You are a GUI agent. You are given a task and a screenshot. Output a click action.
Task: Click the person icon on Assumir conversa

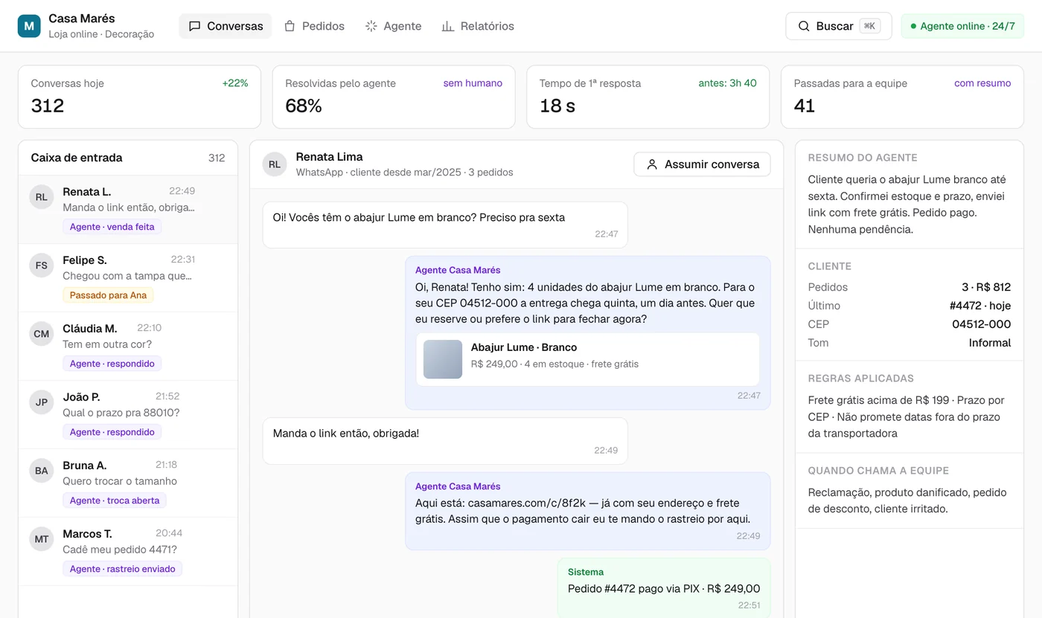coord(652,164)
